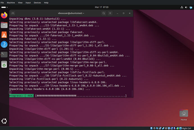Screen dimensions: 194x130
Task: Select the Terminal icon in dock
Action: (x=4, y=54)
